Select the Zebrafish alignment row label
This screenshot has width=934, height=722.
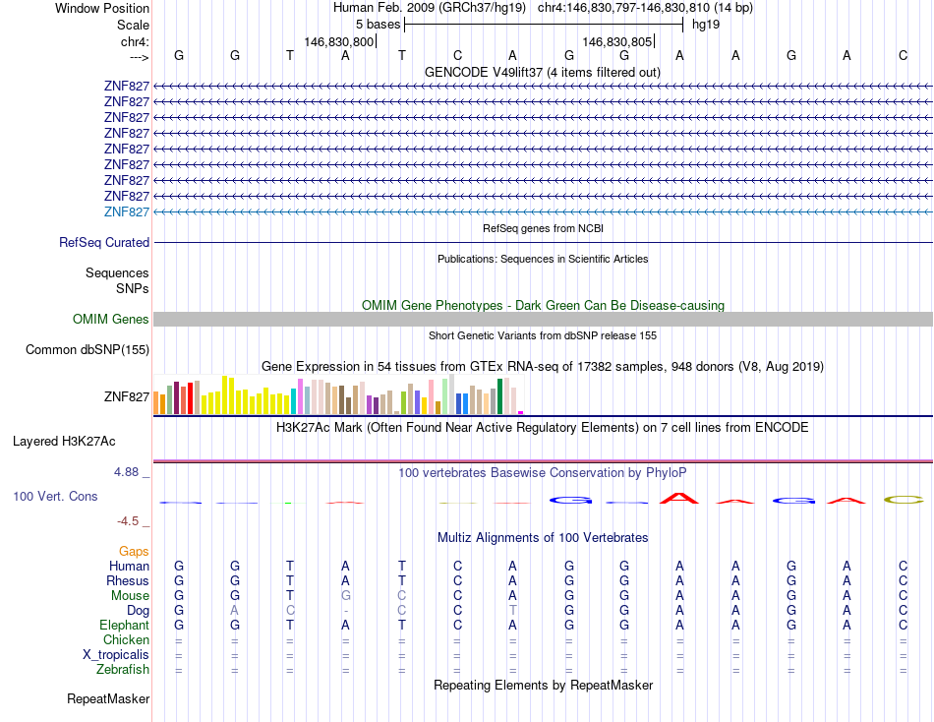[x=123, y=670]
